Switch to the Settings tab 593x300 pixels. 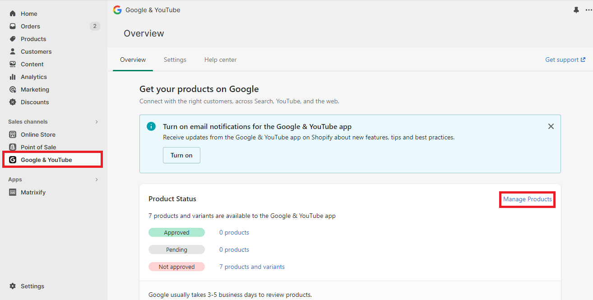click(x=175, y=60)
